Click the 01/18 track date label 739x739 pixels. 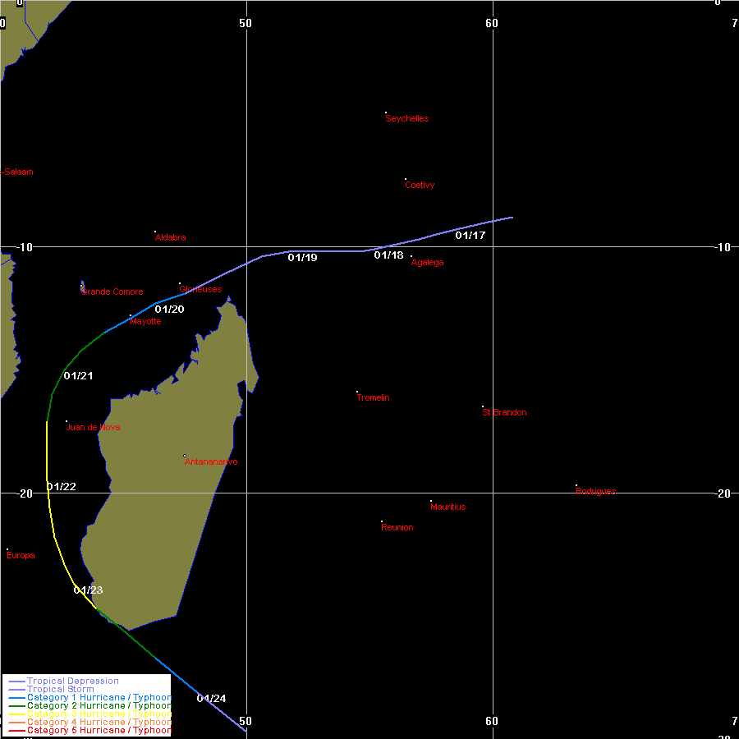tap(388, 255)
